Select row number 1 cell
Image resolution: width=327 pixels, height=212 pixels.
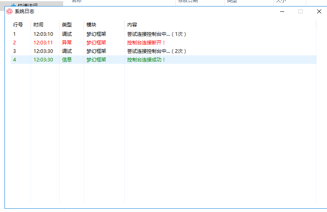(x=14, y=34)
